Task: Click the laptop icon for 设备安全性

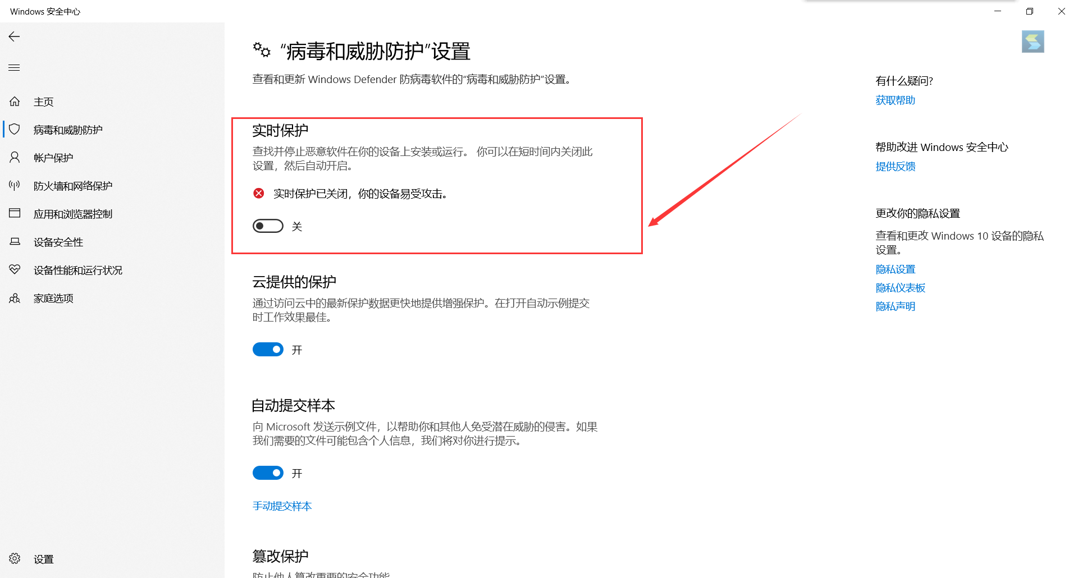Action: coord(15,242)
